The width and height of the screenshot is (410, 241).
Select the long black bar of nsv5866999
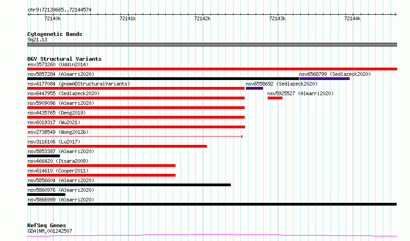(x=212, y=204)
